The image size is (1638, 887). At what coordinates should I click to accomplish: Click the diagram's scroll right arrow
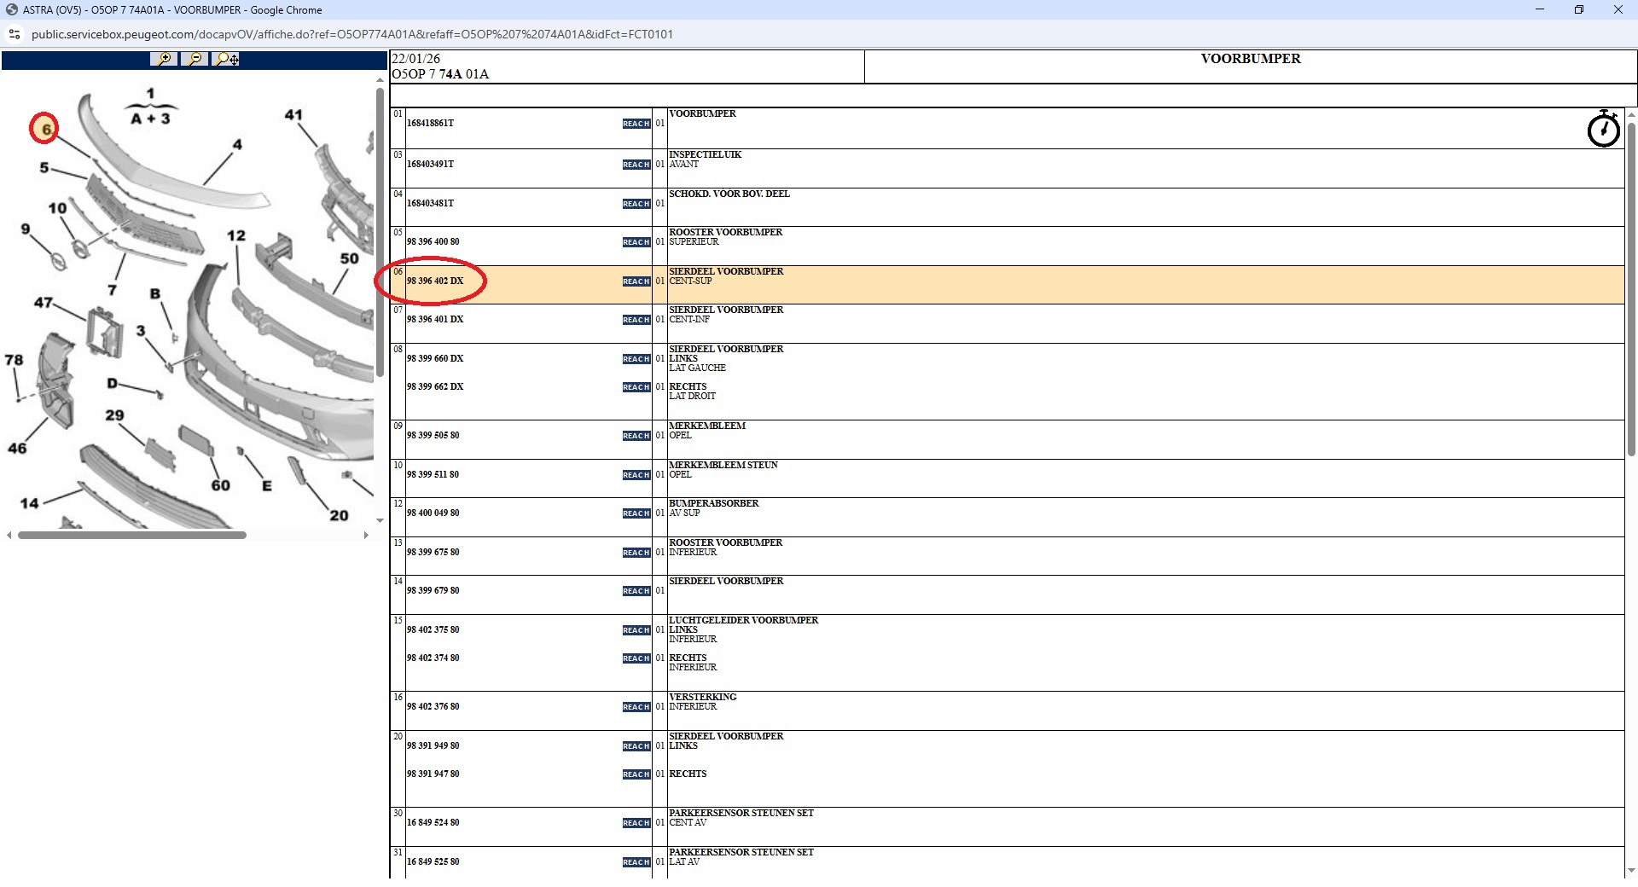pos(366,536)
